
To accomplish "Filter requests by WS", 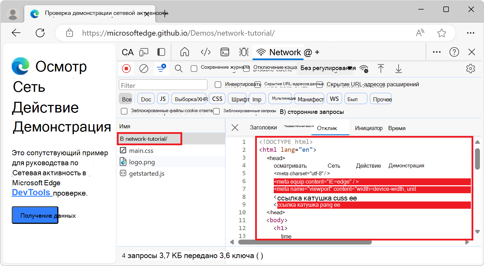I will tap(334, 99).
